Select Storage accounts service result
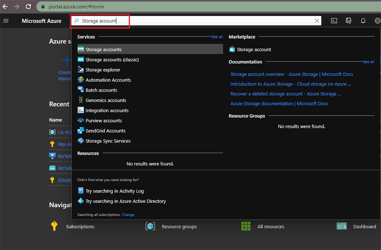 point(103,49)
